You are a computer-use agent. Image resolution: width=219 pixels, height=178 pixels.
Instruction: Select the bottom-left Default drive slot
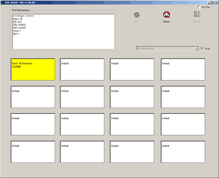[33, 152]
